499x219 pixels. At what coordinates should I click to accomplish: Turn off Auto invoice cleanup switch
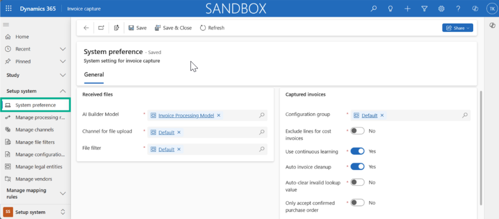[x=357, y=166]
